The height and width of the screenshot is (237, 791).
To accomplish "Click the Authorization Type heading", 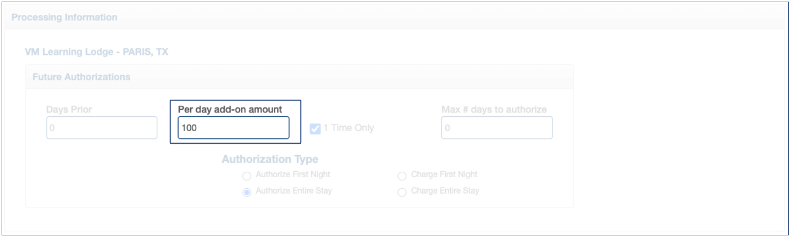I will coord(270,160).
